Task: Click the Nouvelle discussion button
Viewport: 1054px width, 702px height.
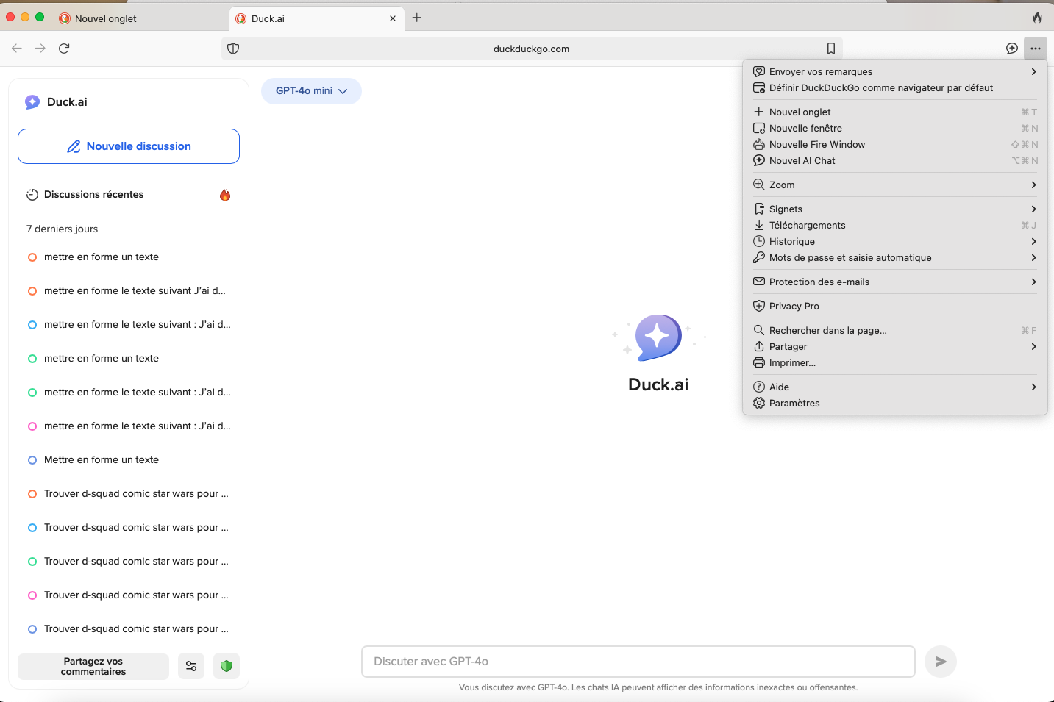Action: point(129,146)
